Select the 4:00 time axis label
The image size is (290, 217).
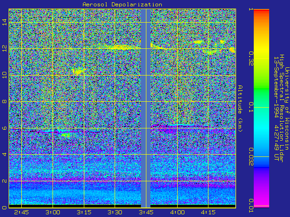pos(177,212)
